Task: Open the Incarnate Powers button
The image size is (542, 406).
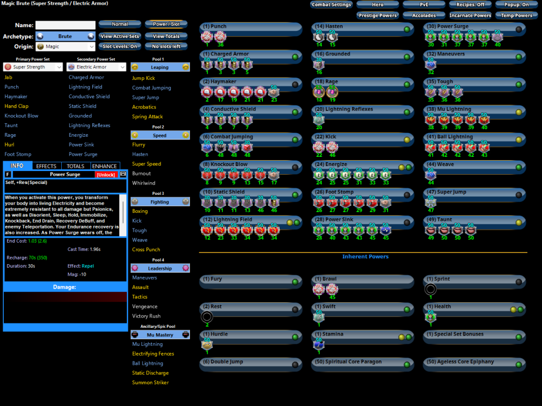Action: coord(470,16)
